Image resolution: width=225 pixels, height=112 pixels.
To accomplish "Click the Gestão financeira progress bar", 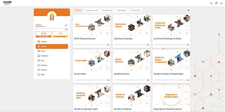I will tap(130, 80).
